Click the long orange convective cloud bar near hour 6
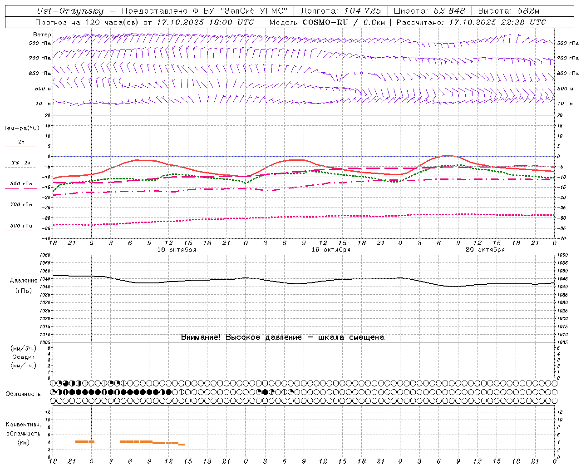Viewport: 581px width, 465px height. point(136,441)
